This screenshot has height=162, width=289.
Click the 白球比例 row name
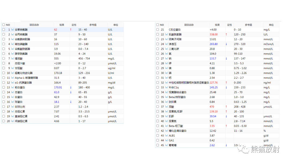tap(20, 107)
